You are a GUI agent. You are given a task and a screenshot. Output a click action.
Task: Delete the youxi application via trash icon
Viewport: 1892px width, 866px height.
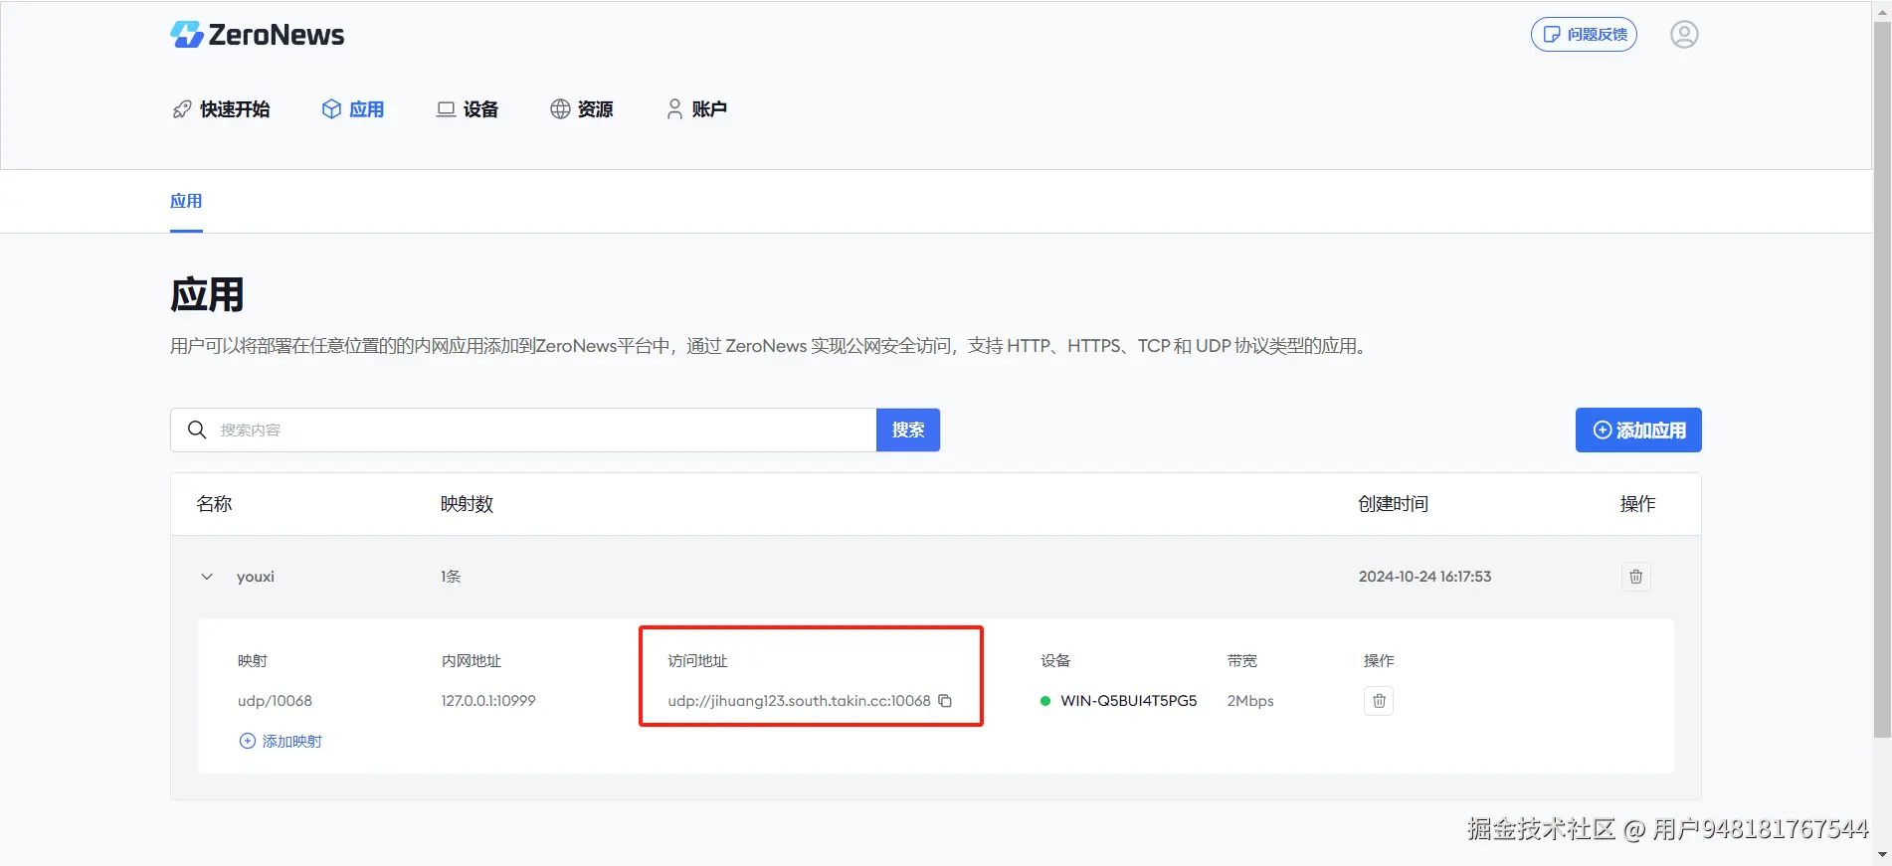[1636, 577]
